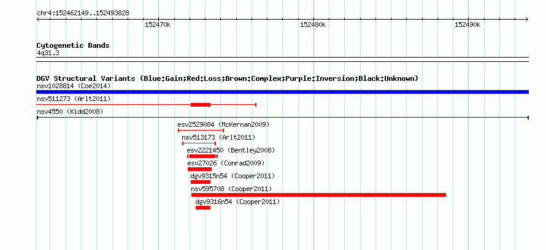Click the left arrow end of ruler
The height and width of the screenshot is (250, 546).
38,20
